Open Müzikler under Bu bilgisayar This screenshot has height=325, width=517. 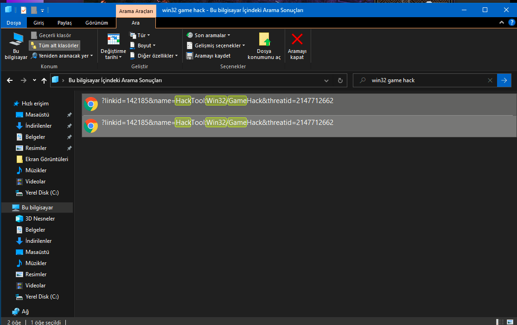click(x=32, y=263)
